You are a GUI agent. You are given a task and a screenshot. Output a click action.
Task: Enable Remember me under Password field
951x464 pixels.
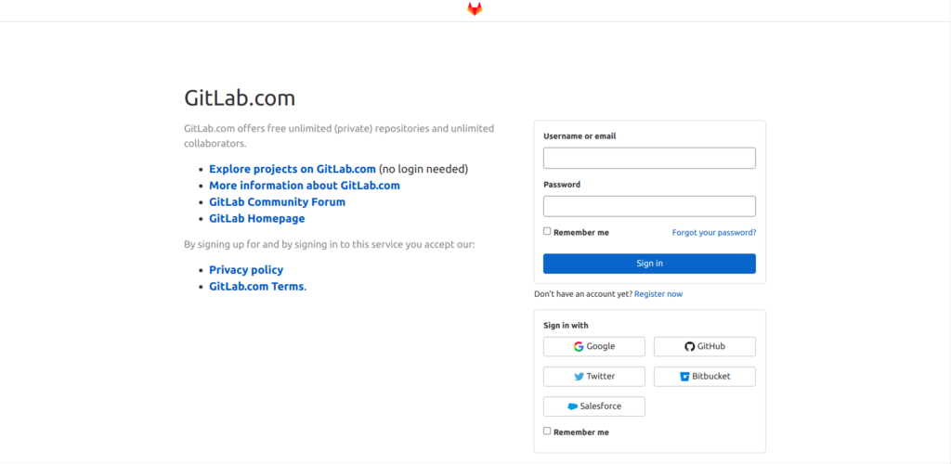[x=547, y=231]
